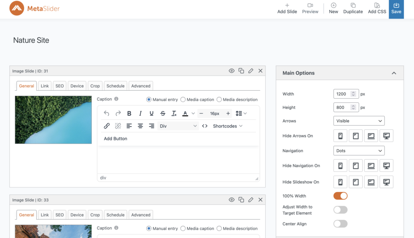Click the Bold formatting icon in caption editor
Viewport: 414px width, 238px height.
pos(129,114)
